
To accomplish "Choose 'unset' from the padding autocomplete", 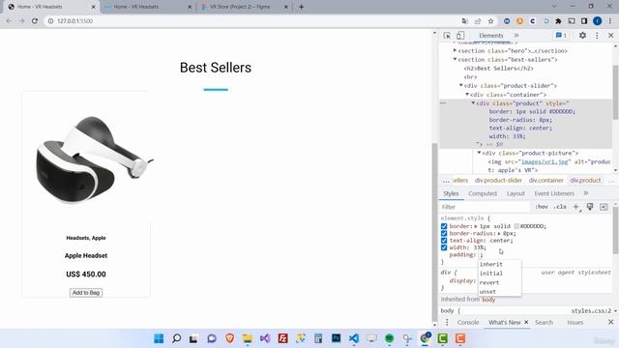I will coord(487,292).
